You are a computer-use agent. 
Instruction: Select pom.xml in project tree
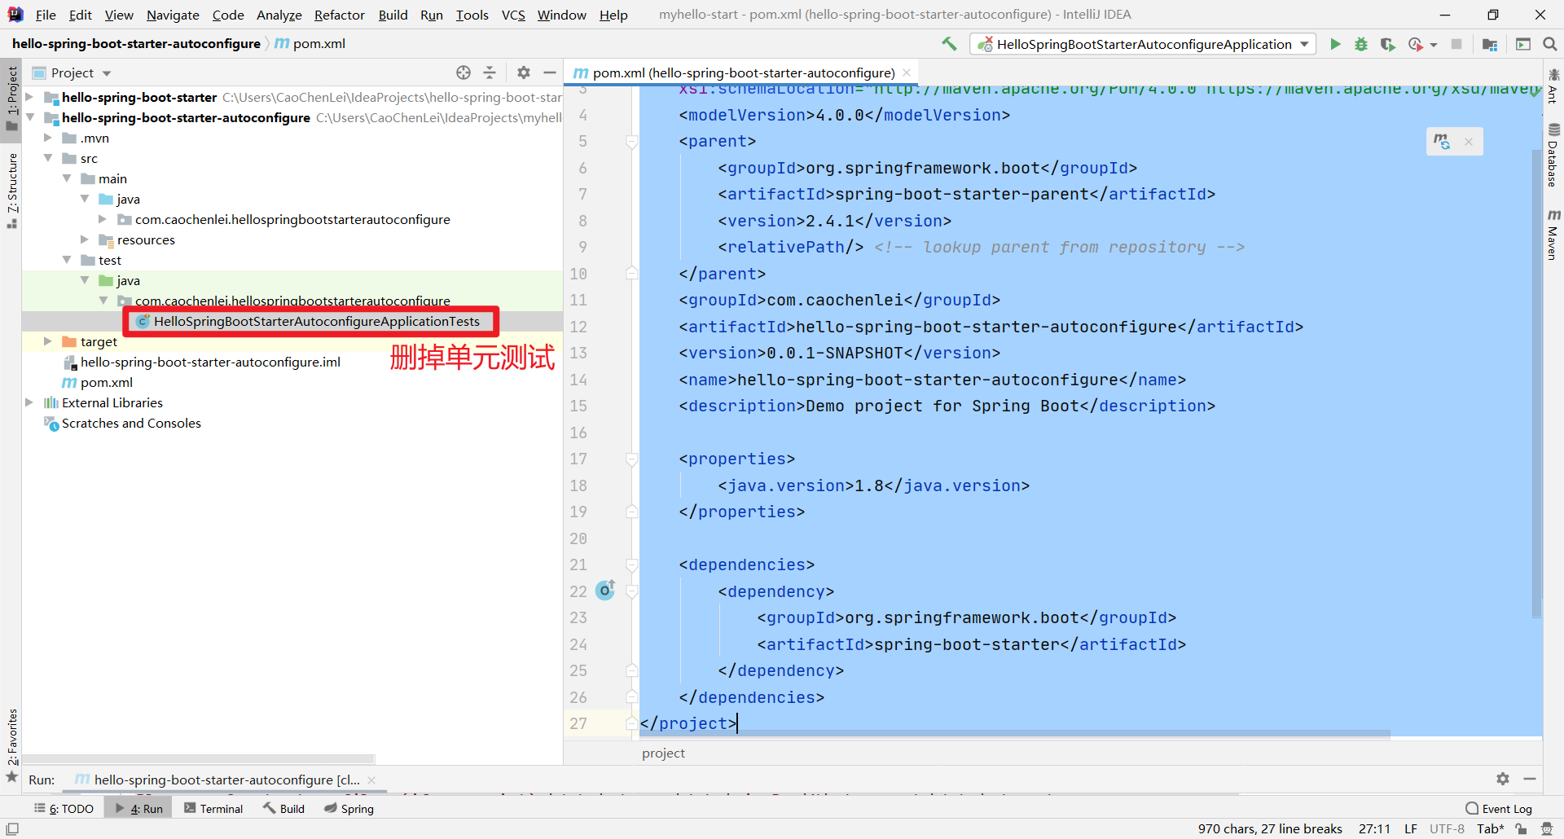pyautogui.click(x=98, y=382)
